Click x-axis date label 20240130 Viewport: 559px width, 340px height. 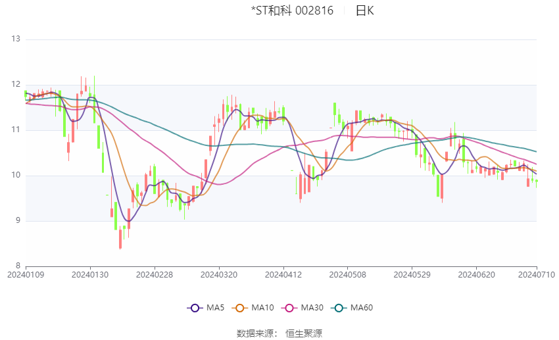[90, 275]
